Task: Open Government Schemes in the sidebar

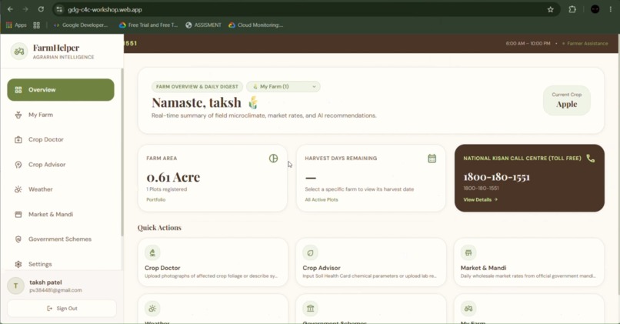Action: pyautogui.click(x=61, y=239)
